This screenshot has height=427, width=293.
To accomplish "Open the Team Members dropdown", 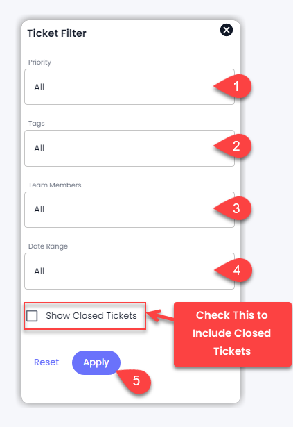I will (x=130, y=210).
